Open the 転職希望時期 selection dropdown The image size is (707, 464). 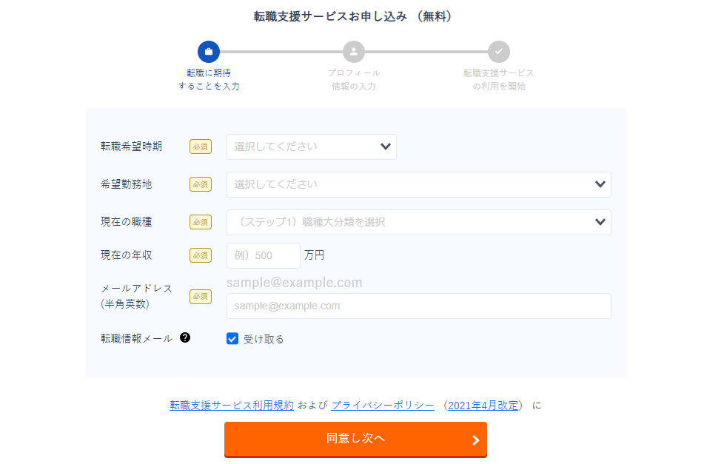[311, 147]
